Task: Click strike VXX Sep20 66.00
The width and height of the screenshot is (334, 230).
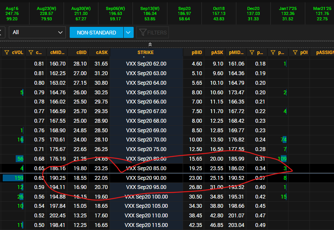Action: coord(146,102)
